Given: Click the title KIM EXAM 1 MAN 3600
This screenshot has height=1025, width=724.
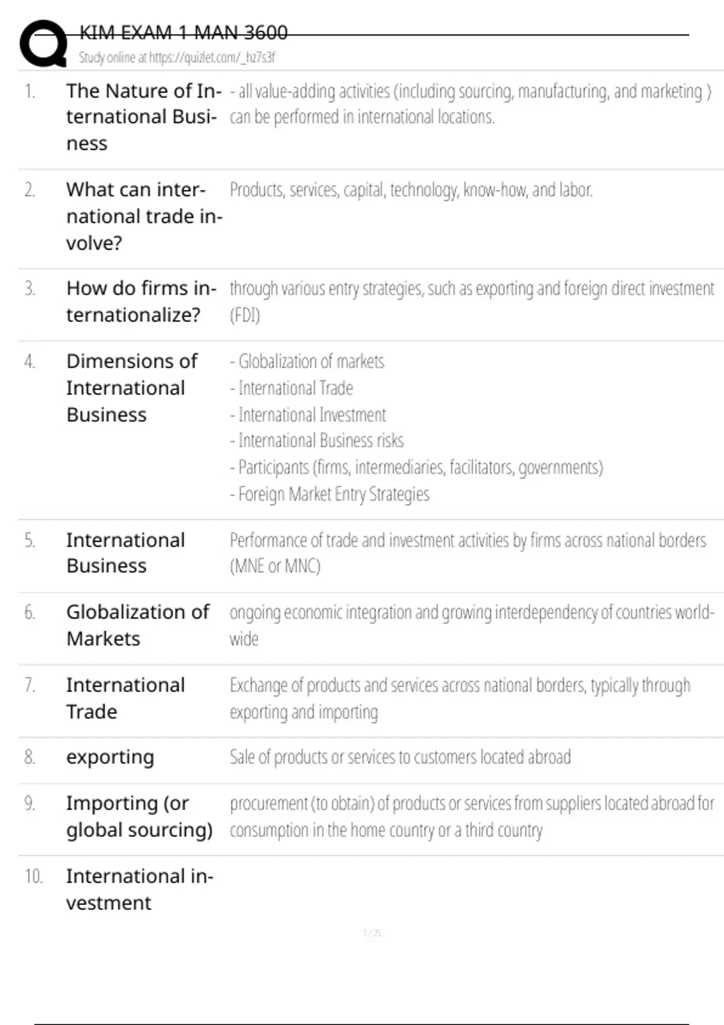Looking at the screenshot, I should point(183,33).
